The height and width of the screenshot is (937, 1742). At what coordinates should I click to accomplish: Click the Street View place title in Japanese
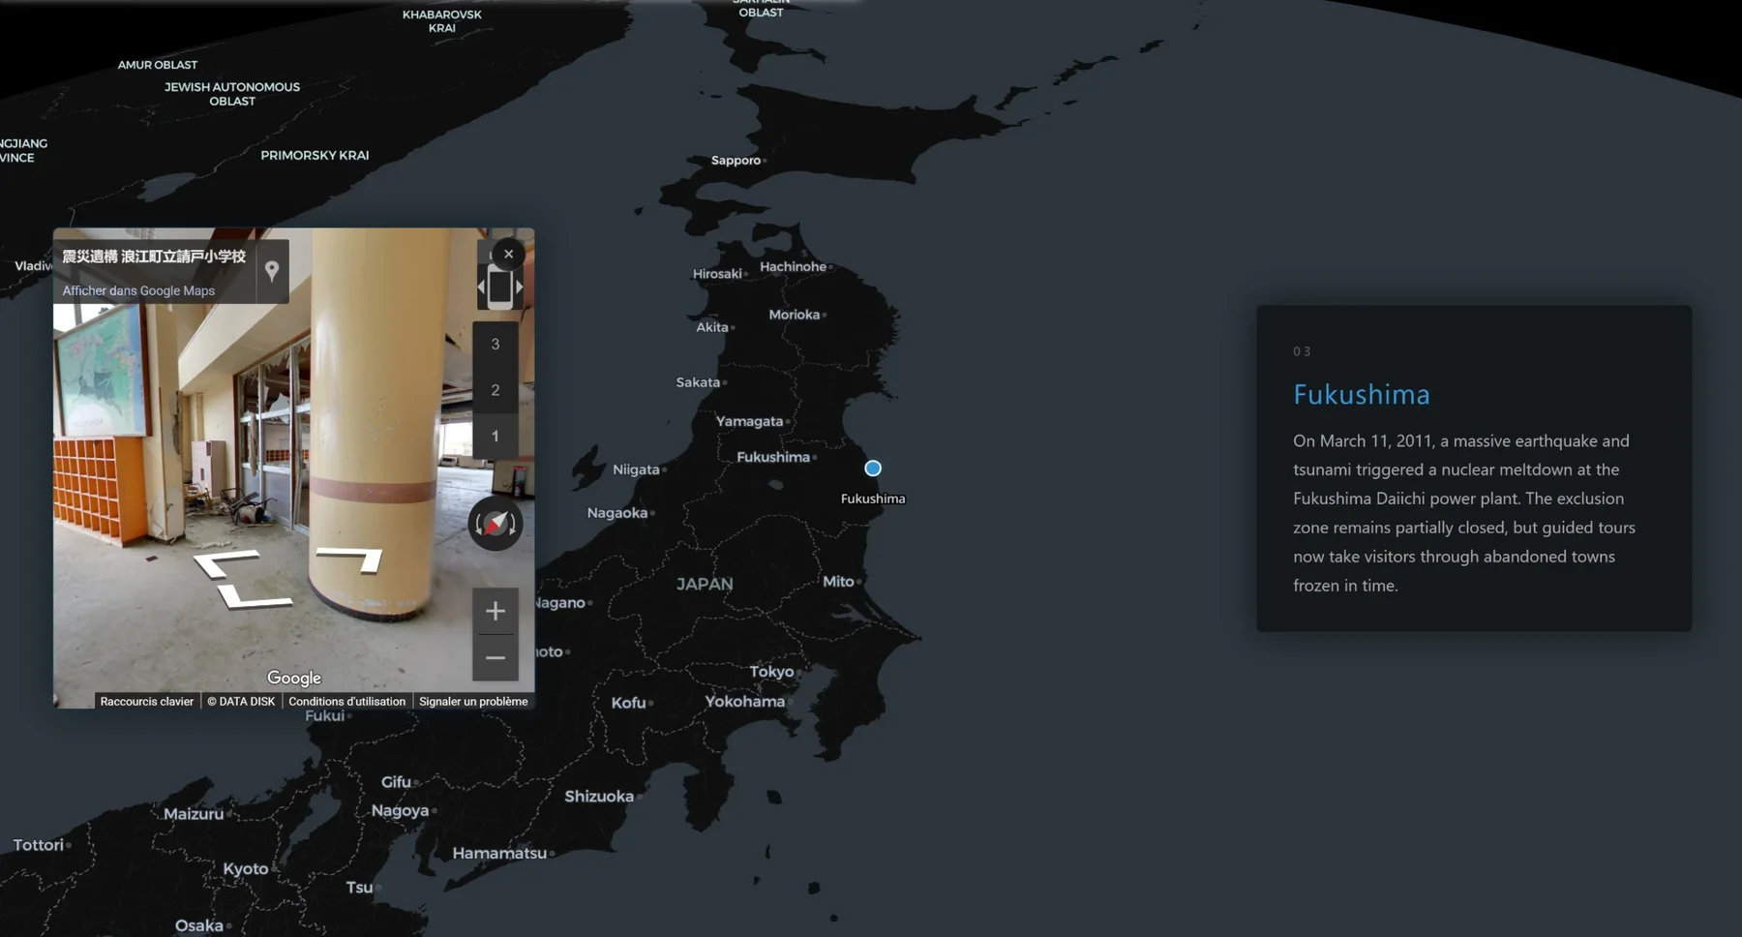pyautogui.click(x=154, y=257)
